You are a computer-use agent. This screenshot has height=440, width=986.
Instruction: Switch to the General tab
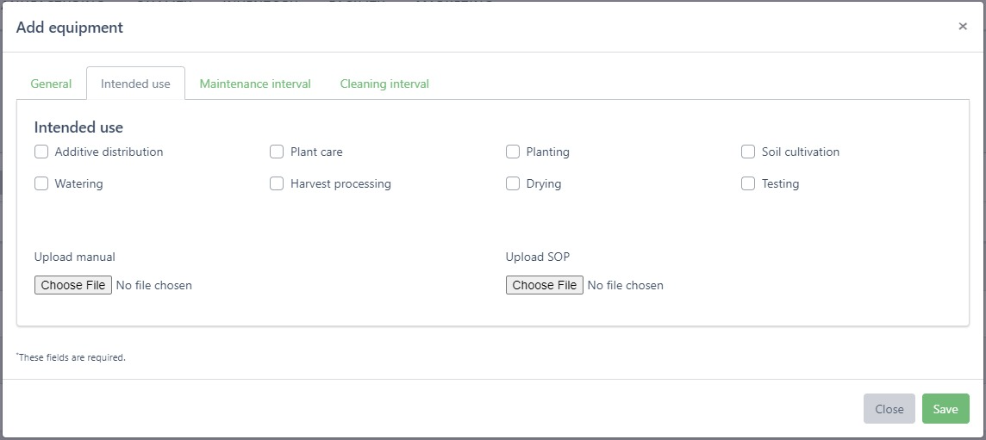coord(51,84)
